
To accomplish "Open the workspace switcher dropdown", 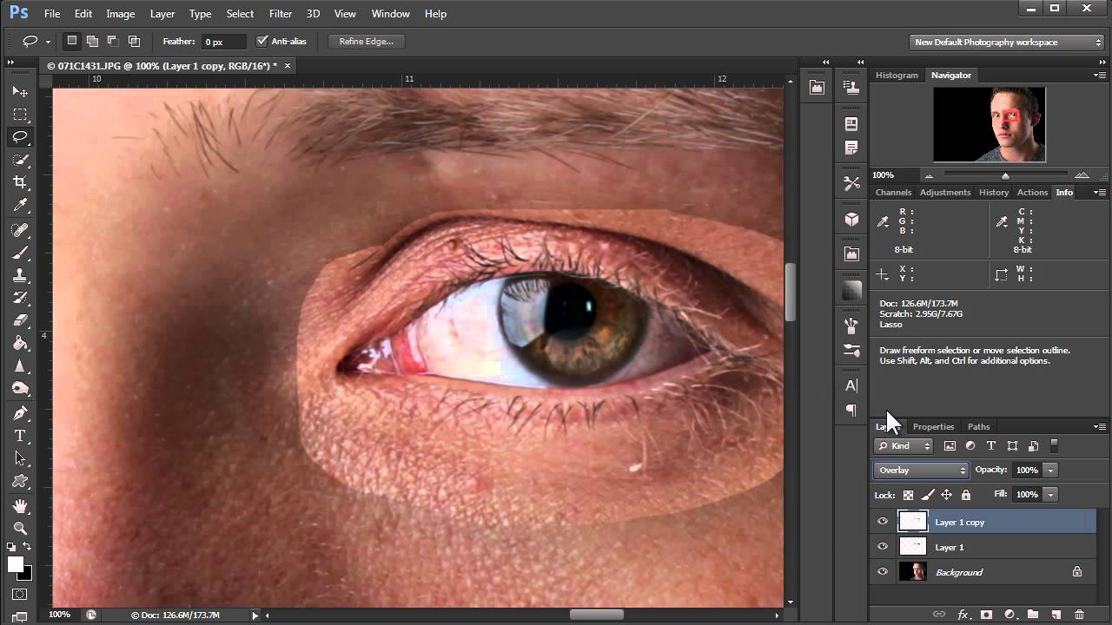I will pyautogui.click(x=1007, y=42).
